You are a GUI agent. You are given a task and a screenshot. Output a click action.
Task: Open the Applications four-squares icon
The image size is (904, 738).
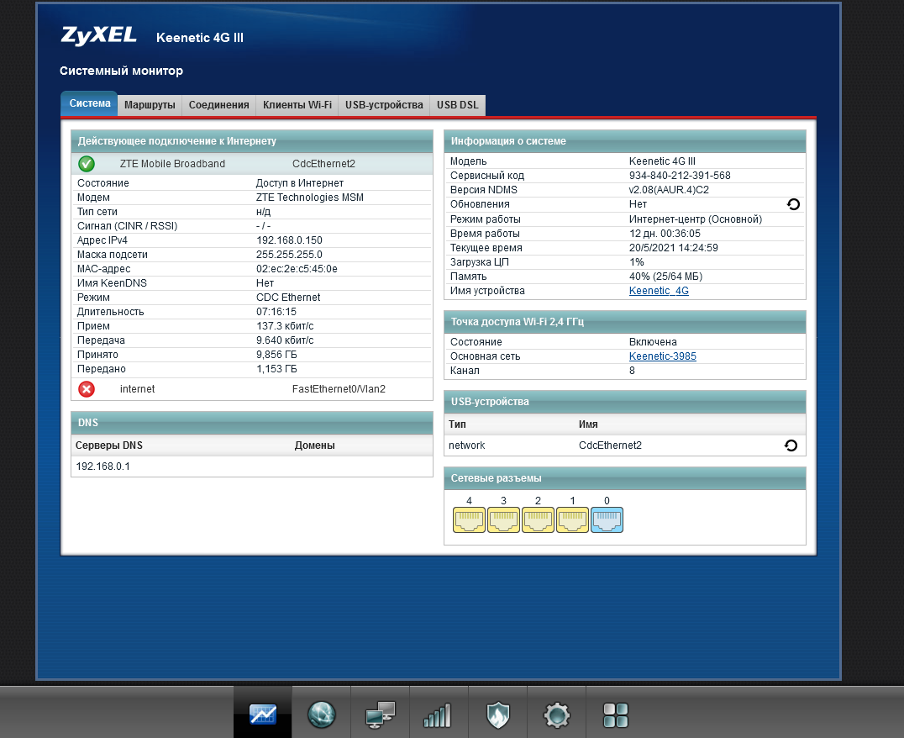(615, 714)
